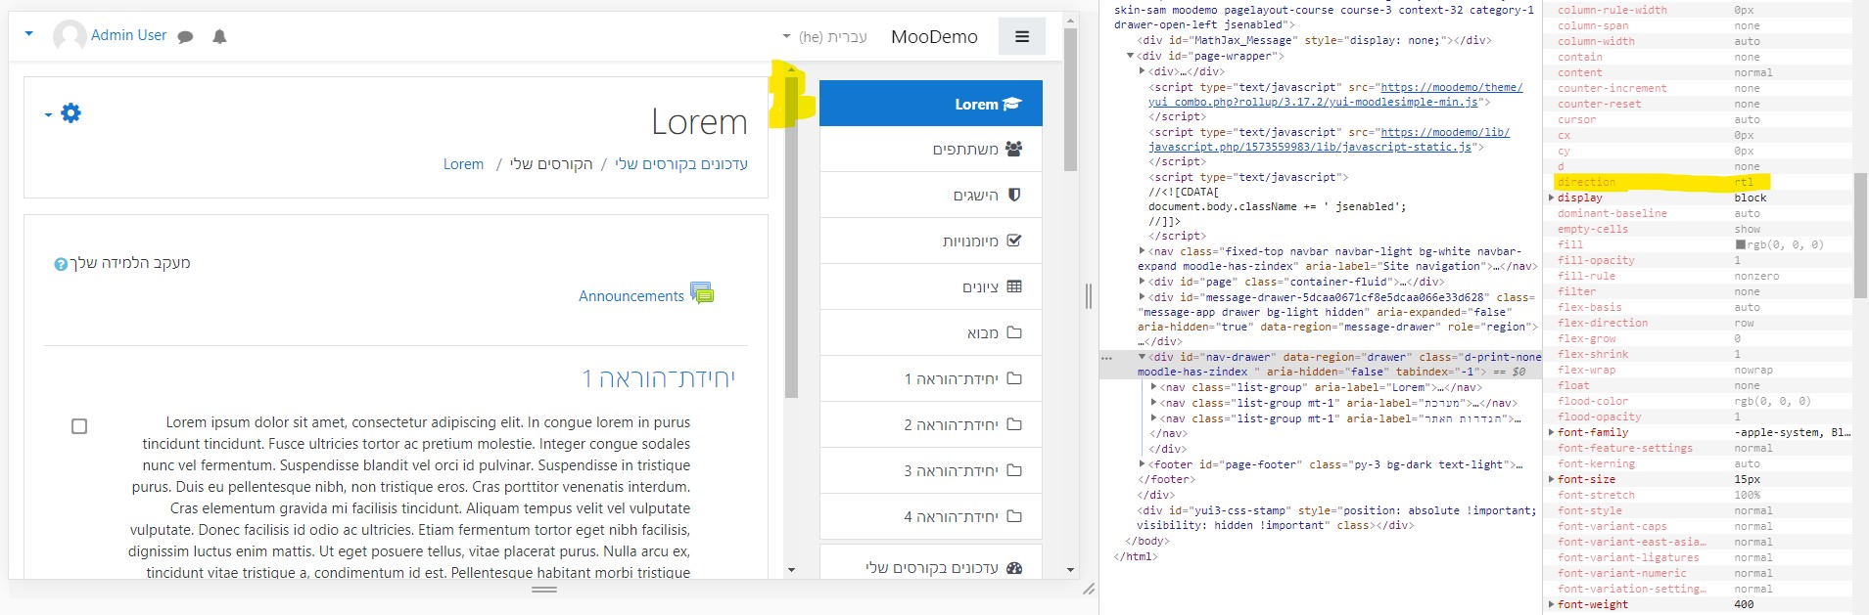Open the user menu dropdown arrow
The width and height of the screenshot is (1869, 615).
(29, 34)
